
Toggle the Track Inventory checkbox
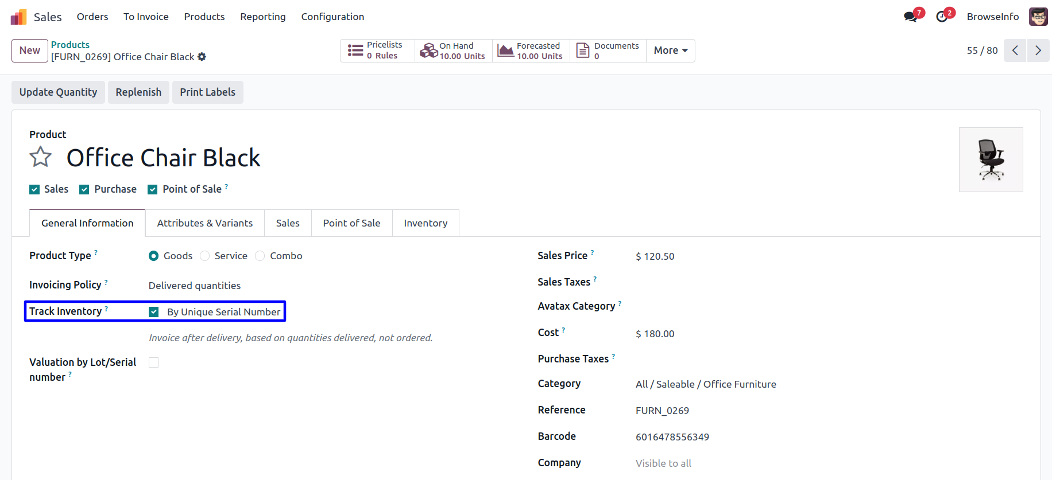154,312
